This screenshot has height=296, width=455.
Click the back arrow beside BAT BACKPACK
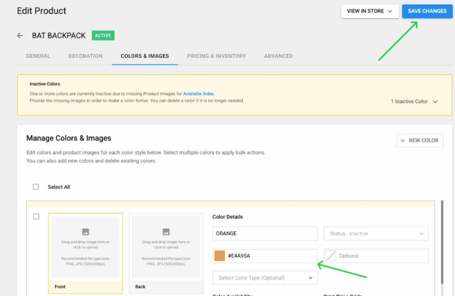coord(20,36)
